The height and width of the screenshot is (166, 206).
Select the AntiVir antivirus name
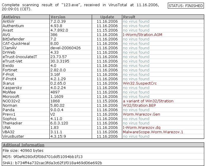pyautogui.click(x=9, y=21)
